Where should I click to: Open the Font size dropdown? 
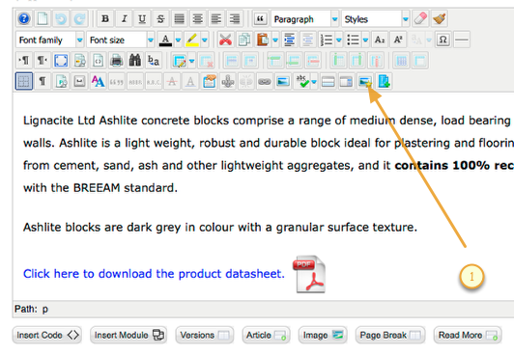[121, 40]
